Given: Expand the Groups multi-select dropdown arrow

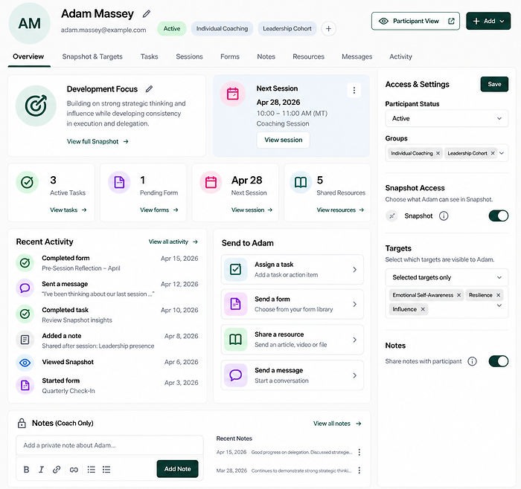Looking at the screenshot, I should [x=502, y=153].
